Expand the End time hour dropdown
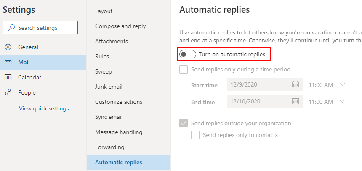The width and height of the screenshot is (362, 171). tap(342, 101)
